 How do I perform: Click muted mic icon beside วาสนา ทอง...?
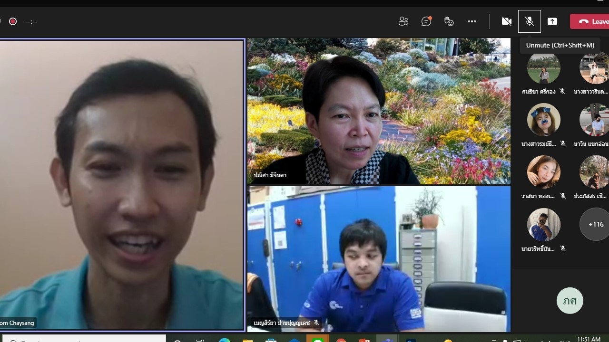tap(562, 196)
